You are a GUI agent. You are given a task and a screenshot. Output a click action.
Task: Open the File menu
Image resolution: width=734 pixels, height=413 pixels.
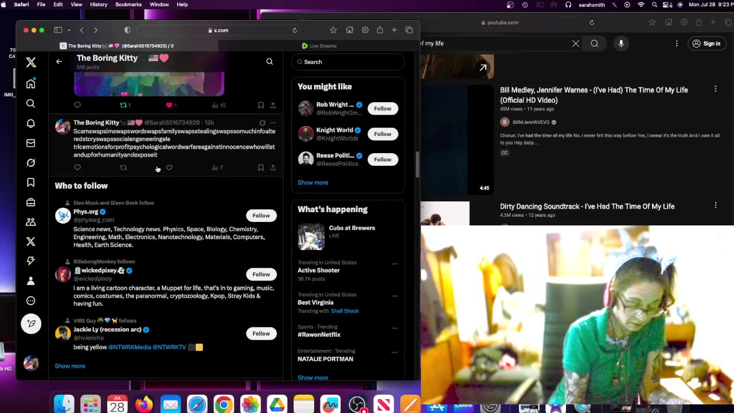(41, 5)
